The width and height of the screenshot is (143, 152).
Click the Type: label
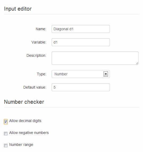[x=42, y=74]
